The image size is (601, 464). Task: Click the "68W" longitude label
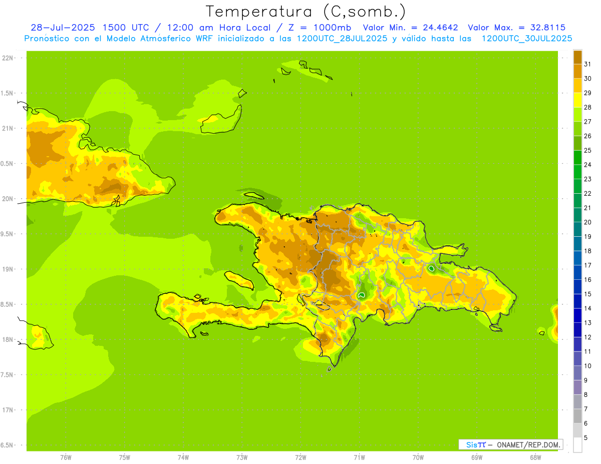[535, 457]
